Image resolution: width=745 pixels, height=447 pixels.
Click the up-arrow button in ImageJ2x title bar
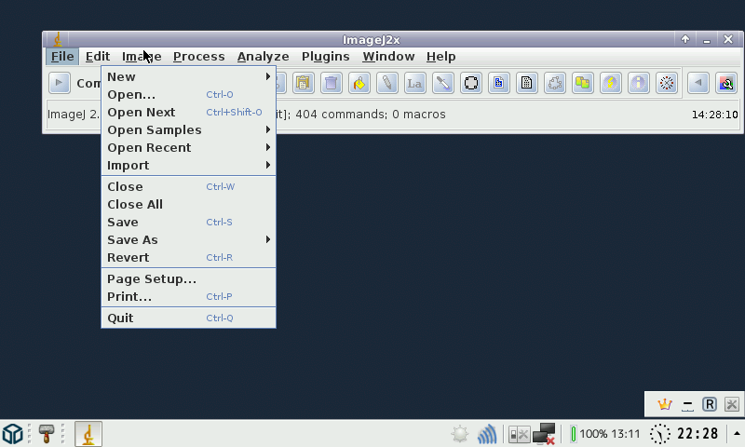point(685,39)
